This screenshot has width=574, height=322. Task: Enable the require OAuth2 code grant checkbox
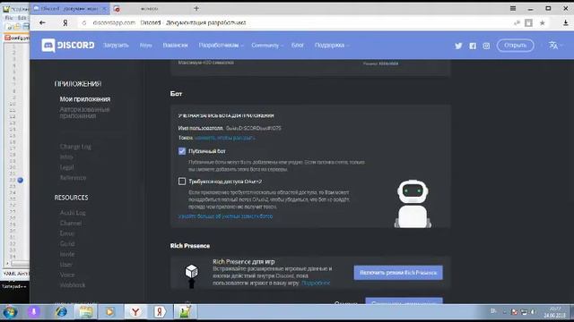pos(182,181)
